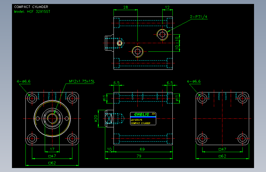266x172 pixels.
Task: Click the '12' dimension value
Action: tap(167, 7)
